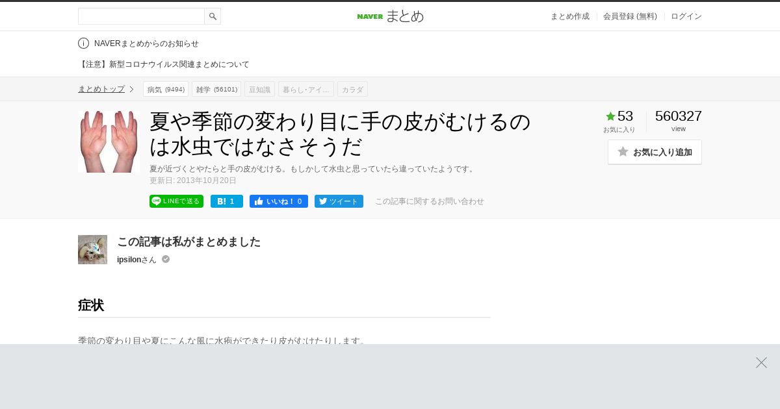The height and width of the screenshot is (409, 780).
Task: Share the article via LINEで送る
Action: click(176, 201)
